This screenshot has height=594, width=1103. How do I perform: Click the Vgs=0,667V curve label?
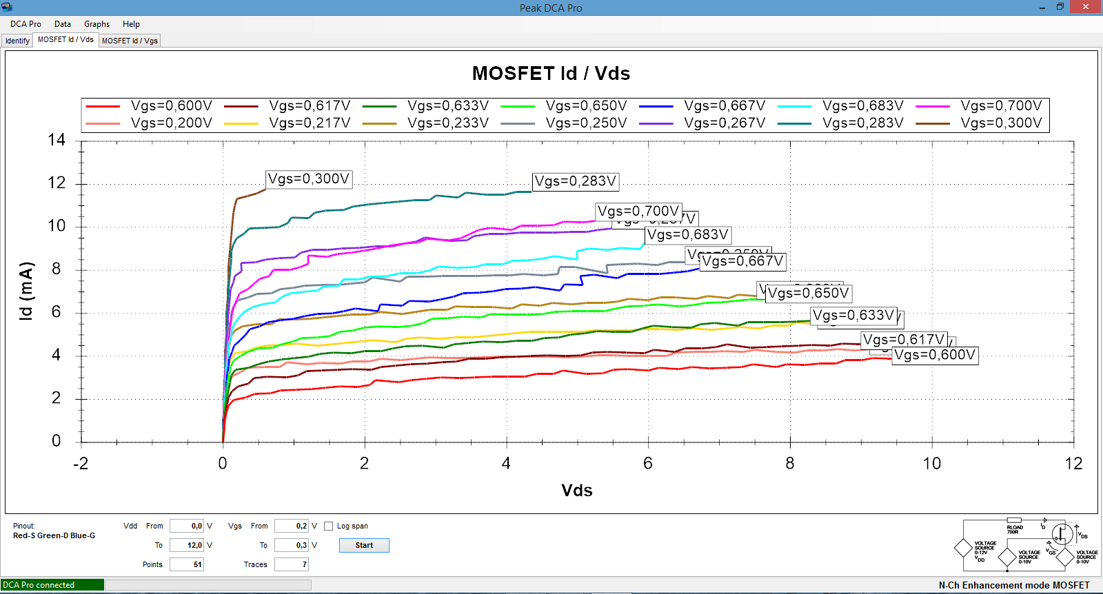coord(743,261)
